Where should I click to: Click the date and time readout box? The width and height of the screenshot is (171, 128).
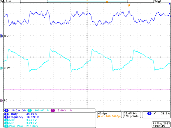(x=161, y=125)
